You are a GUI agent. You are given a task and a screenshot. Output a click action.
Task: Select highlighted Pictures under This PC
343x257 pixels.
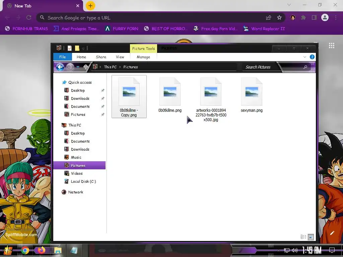(79, 165)
